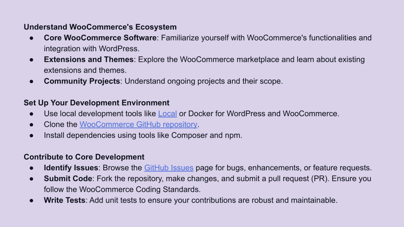Click the bold Extensions and Themes text
Viewport: 404px width, 227px height.
tap(89, 60)
